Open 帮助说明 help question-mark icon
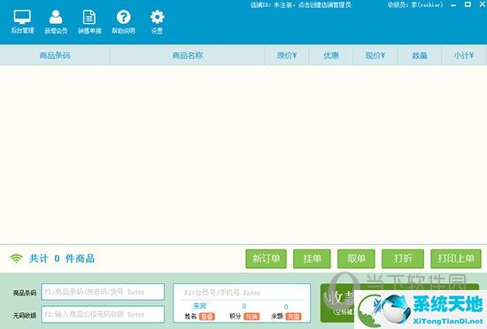This screenshot has height=329, width=487. [123, 21]
